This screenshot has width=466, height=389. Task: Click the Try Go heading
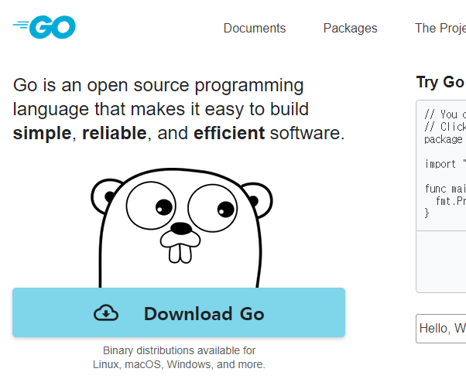coord(440,82)
